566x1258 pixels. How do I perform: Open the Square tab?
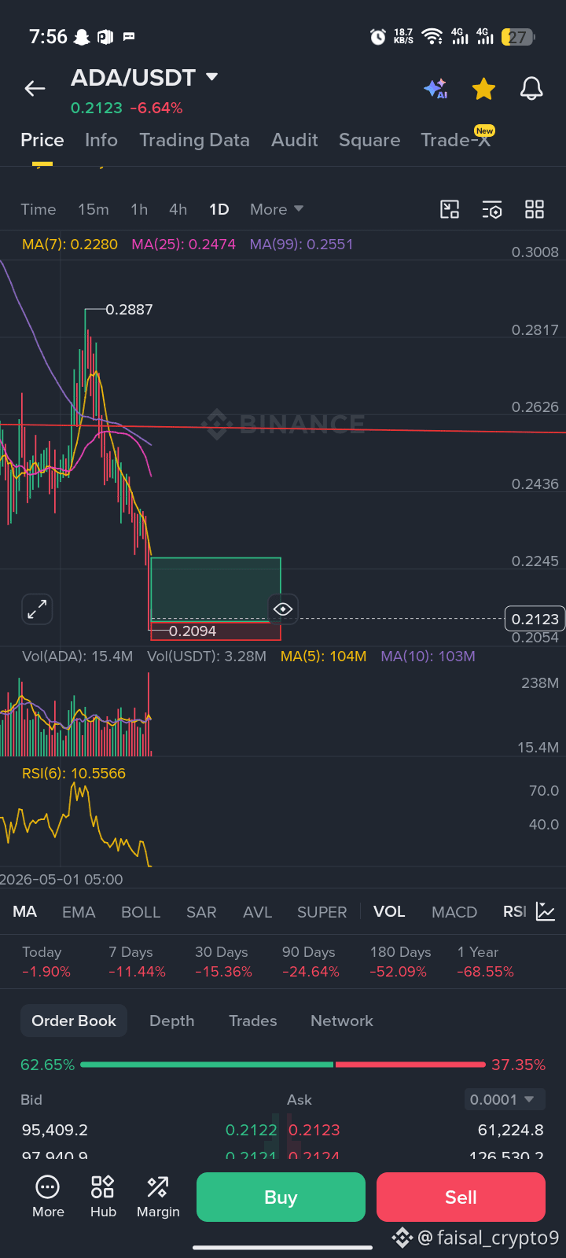pos(369,140)
